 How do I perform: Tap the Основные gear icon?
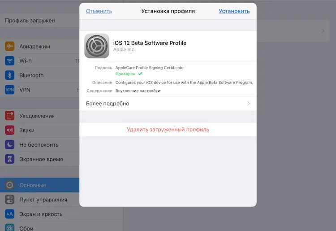tap(10, 185)
